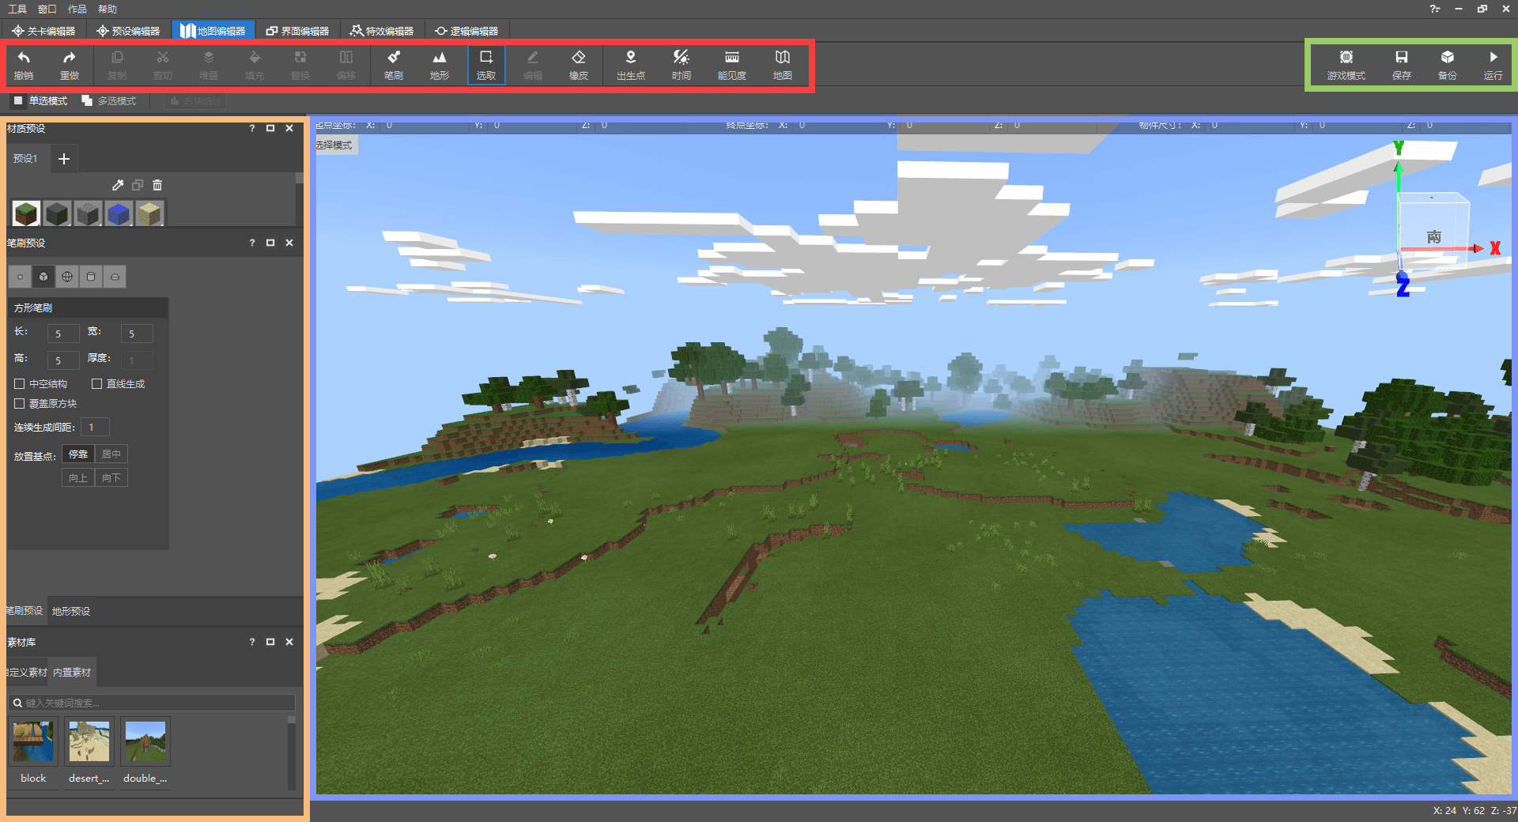Select the sphere brush shape icon

67,277
